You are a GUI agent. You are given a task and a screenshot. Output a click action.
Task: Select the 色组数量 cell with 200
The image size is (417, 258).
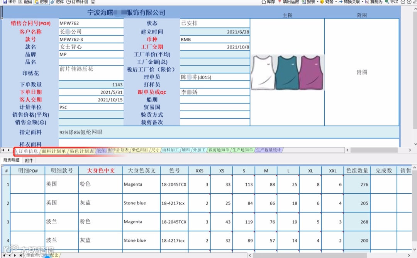[x=357, y=241]
